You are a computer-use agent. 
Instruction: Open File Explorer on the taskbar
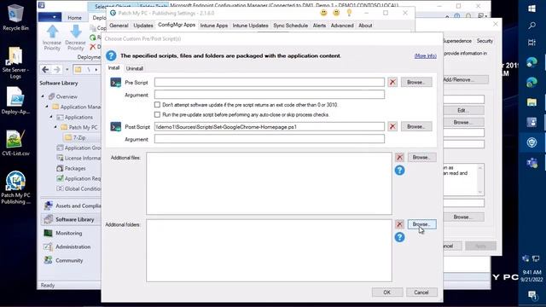click(x=531, y=102)
